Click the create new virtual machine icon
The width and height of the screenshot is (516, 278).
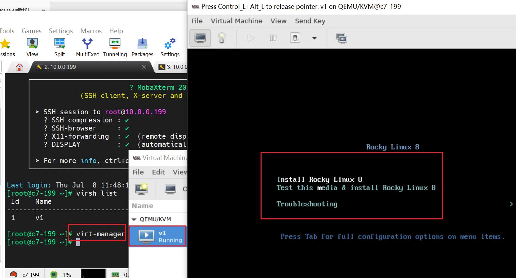141,189
